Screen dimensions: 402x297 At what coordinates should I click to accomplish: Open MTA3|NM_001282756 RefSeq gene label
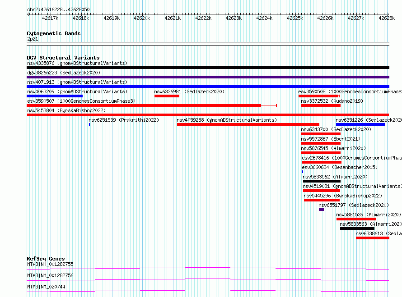pyautogui.click(x=50, y=275)
